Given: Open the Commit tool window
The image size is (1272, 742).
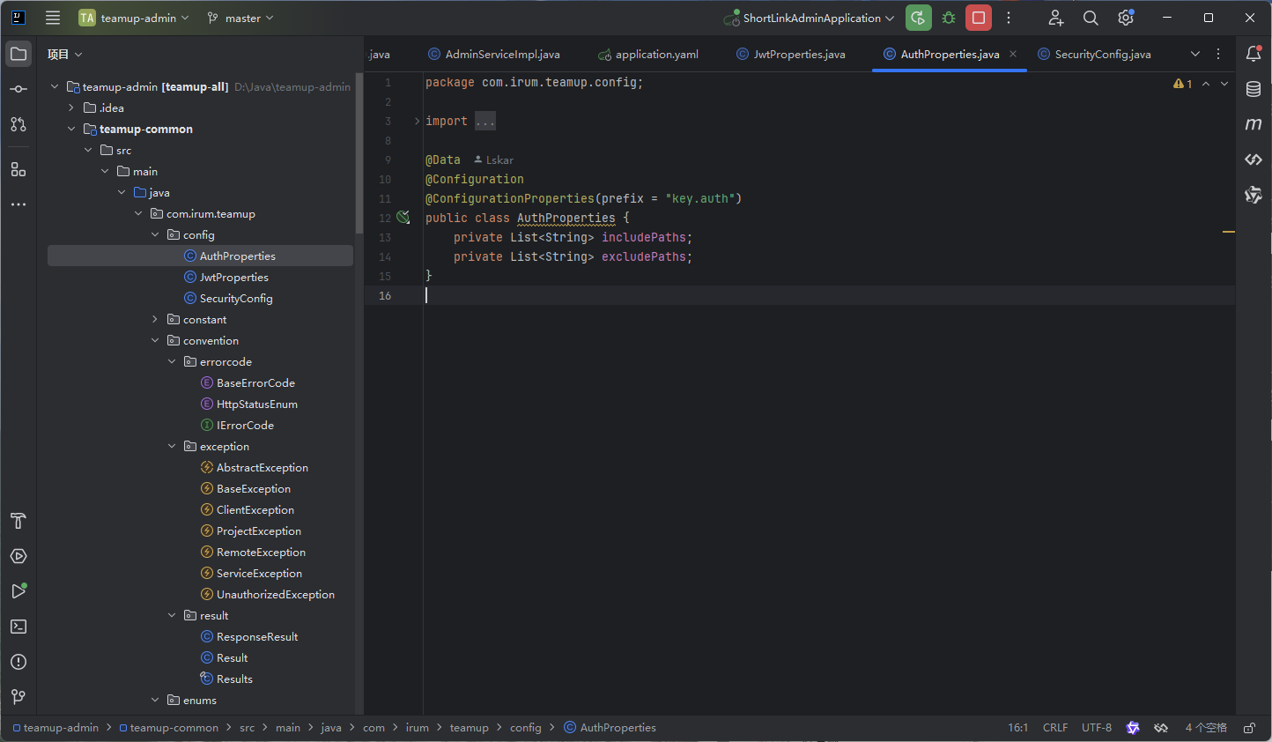Looking at the screenshot, I should click(18, 89).
